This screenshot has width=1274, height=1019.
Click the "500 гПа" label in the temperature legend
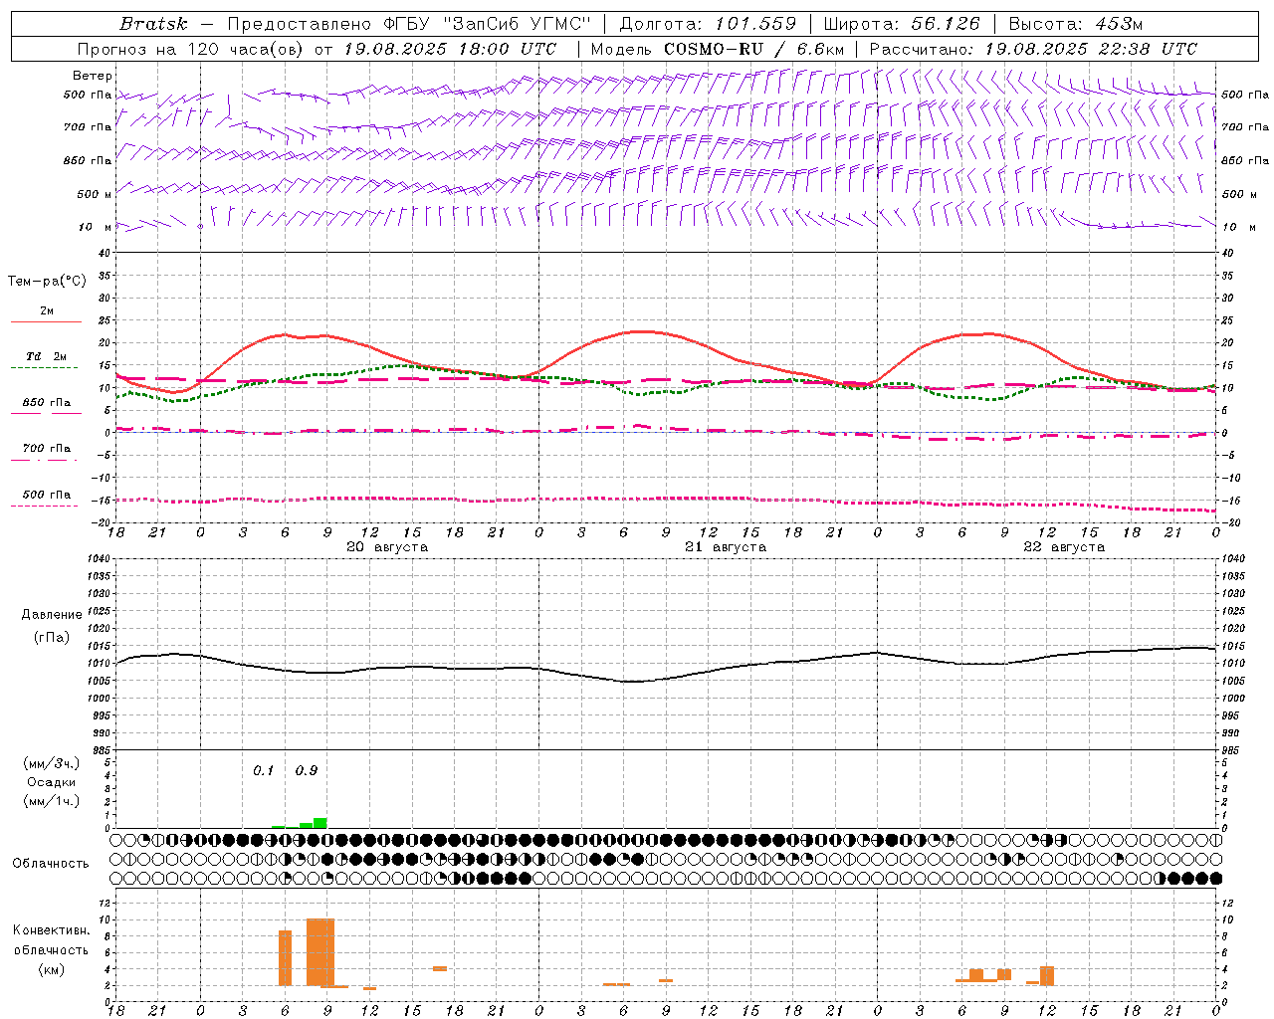pos(47,495)
